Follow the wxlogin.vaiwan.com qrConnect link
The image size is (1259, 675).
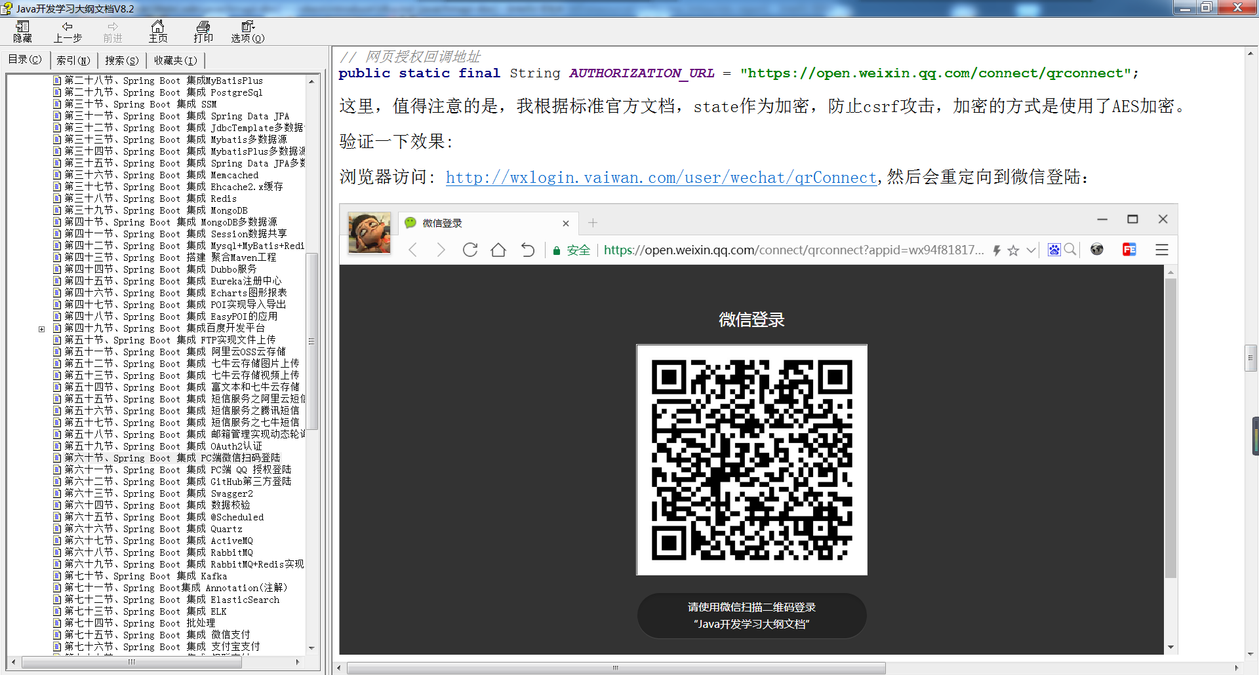coord(662,177)
